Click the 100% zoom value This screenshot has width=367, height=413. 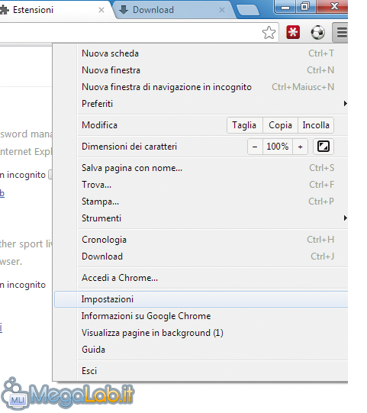coord(278,147)
